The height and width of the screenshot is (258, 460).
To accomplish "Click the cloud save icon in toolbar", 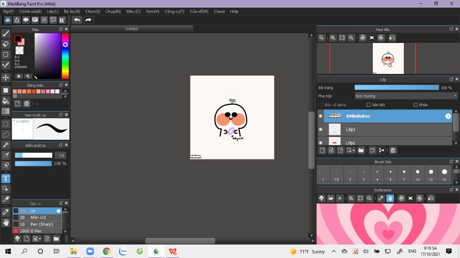I will (8, 20).
